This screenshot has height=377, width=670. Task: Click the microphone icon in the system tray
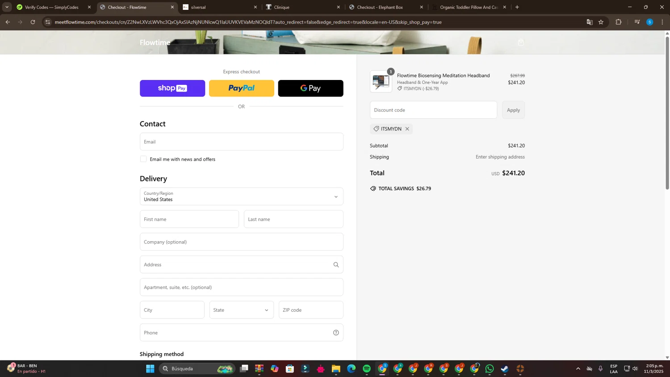tap(600, 369)
